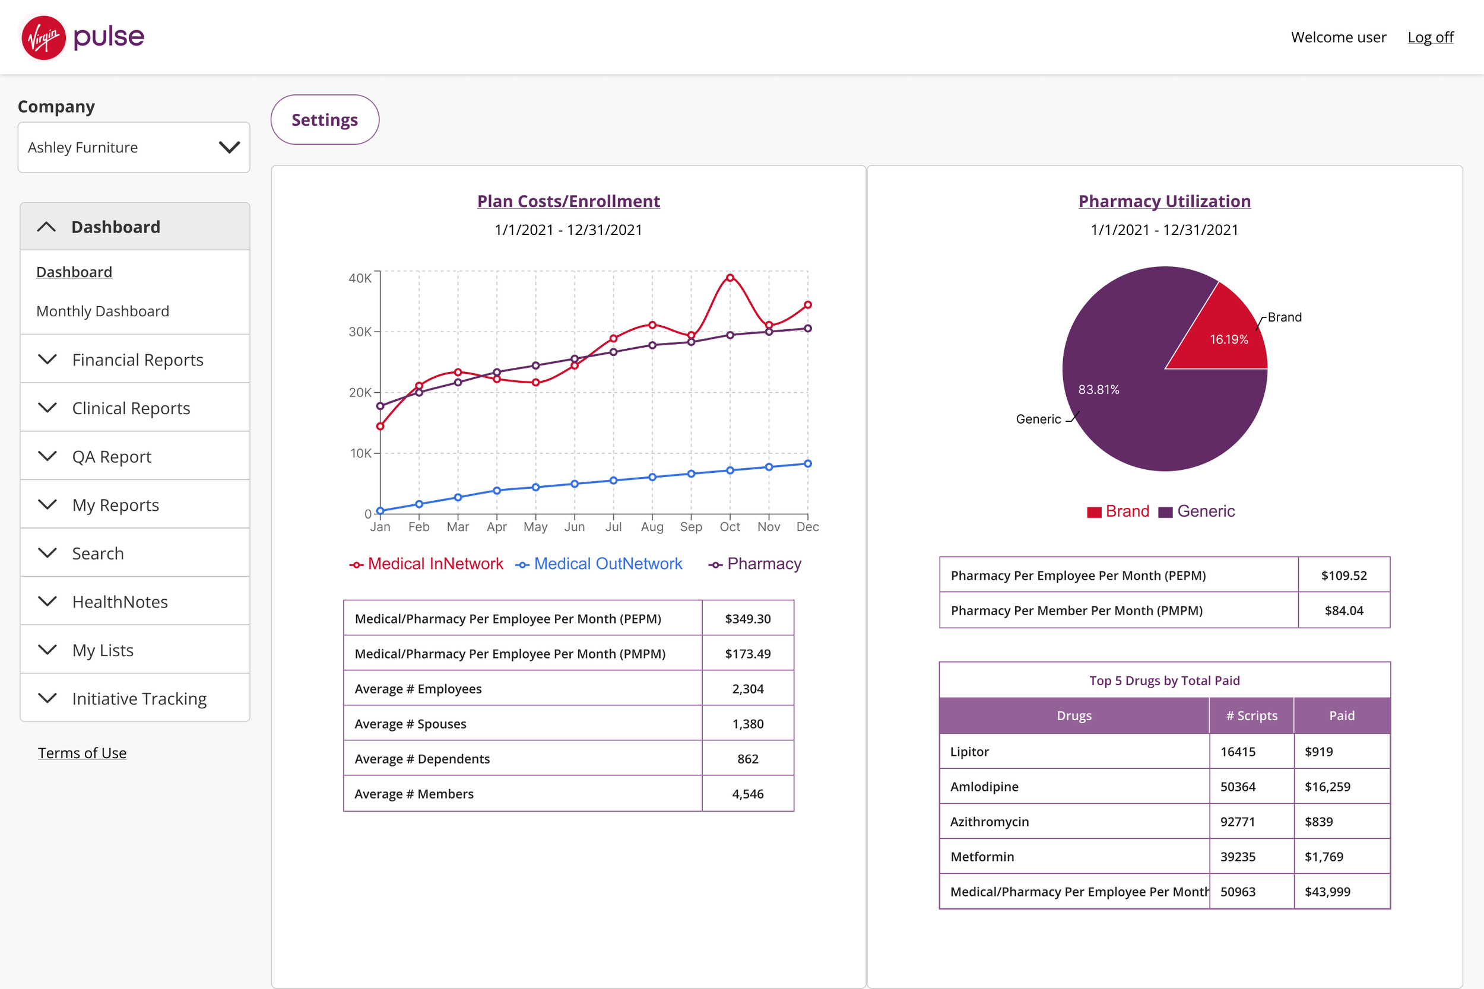Select Monthly Dashboard menu item
The height and width of the screenshot is (989, 1484).
coord(102,311)
